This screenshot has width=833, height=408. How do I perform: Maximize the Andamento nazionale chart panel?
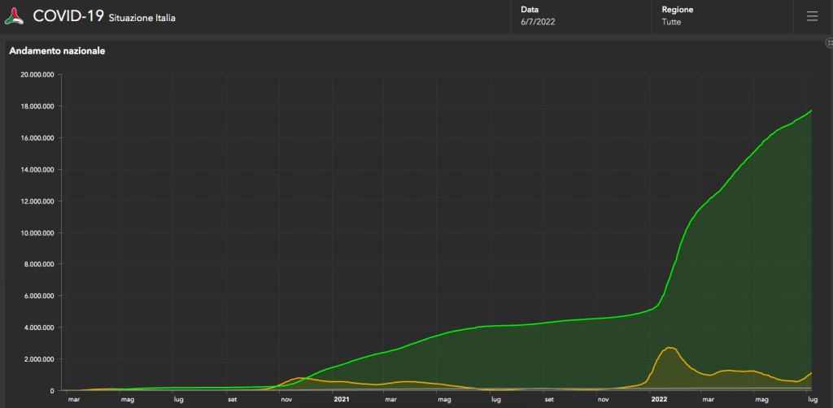[x=828, y=42]
